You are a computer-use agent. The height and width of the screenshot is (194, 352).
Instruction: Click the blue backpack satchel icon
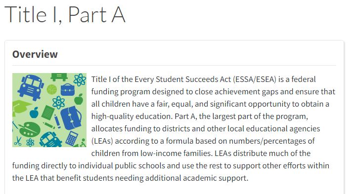71,117
